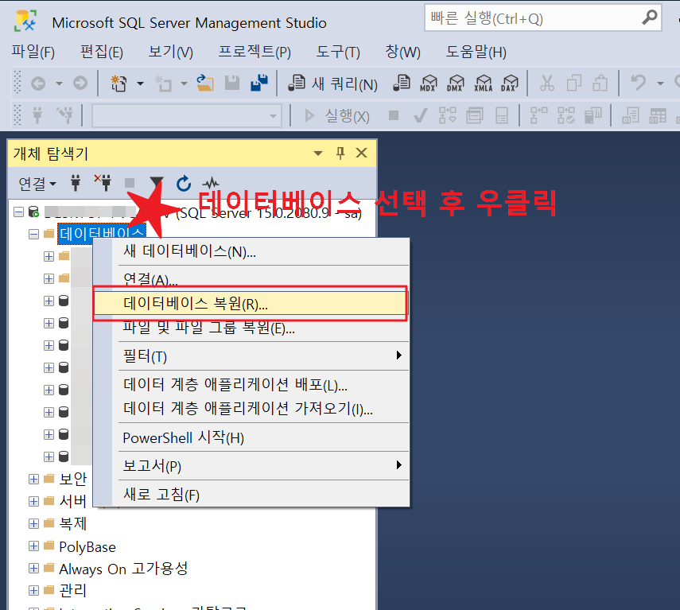This screenshot has width=680, height=610.
Task: Open a new DMX query
Action: coord(456,83)
